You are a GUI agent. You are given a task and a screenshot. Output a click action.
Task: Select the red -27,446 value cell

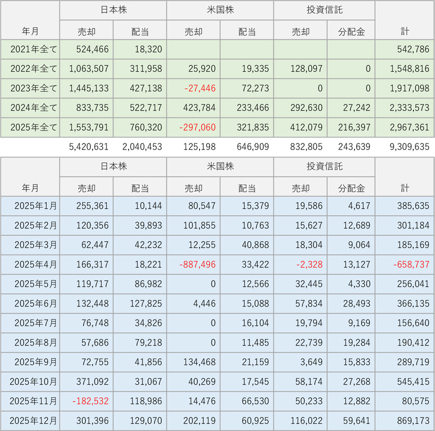pyautogui.click(x=193, y=89)
